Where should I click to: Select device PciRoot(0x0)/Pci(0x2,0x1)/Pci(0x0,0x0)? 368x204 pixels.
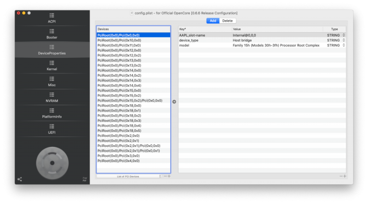point(133,146)
